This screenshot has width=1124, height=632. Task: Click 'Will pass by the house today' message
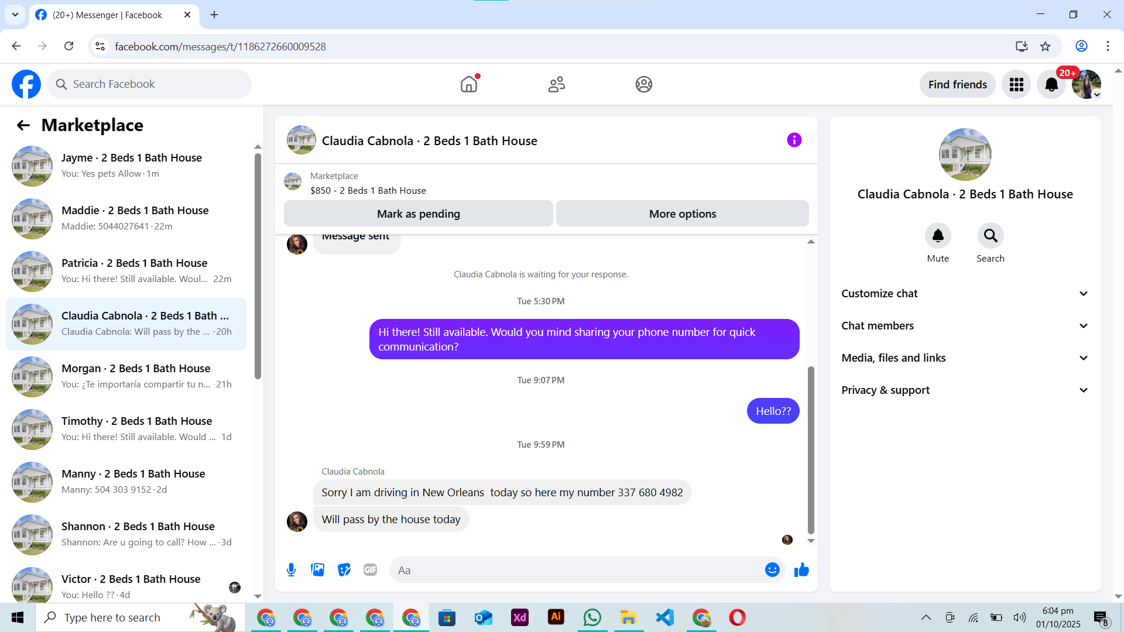pyautogui.click(x=391, y=520)
